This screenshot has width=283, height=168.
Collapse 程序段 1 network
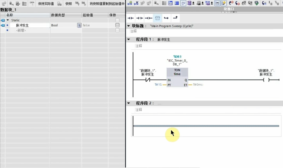pyautogui.click(x=129, y=40)
